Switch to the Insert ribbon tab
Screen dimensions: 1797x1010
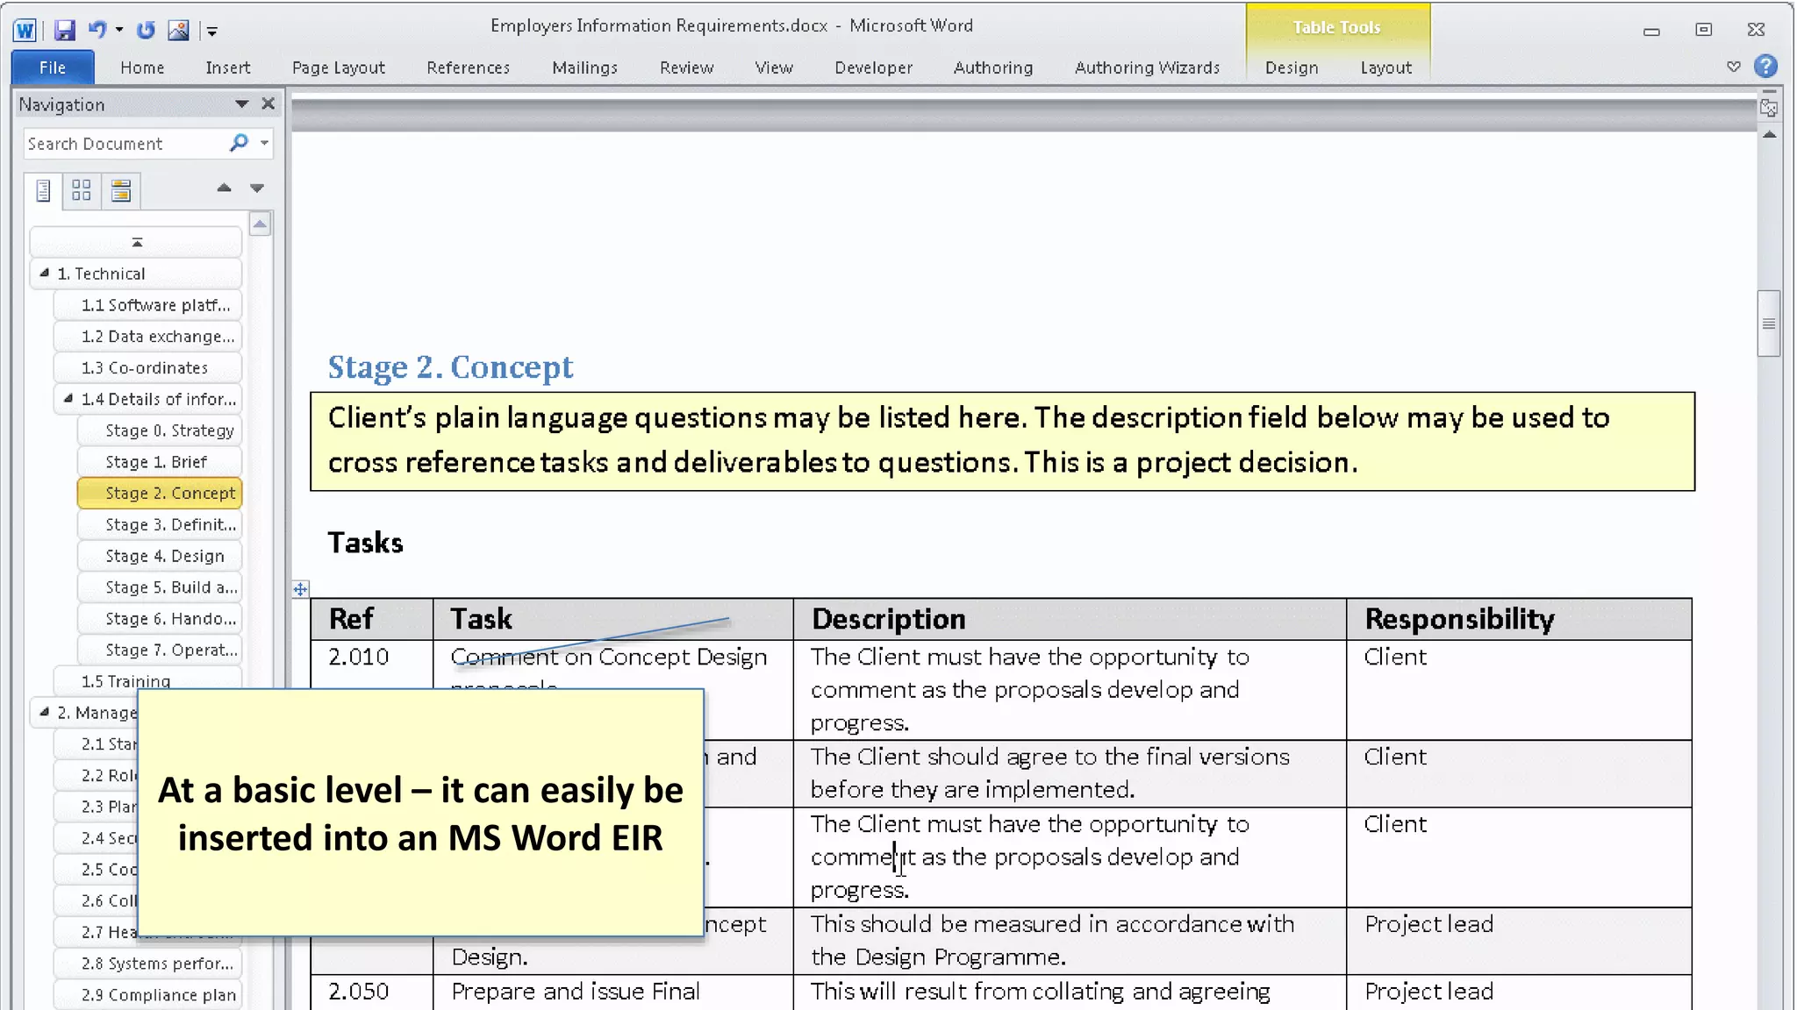[228, 68]
